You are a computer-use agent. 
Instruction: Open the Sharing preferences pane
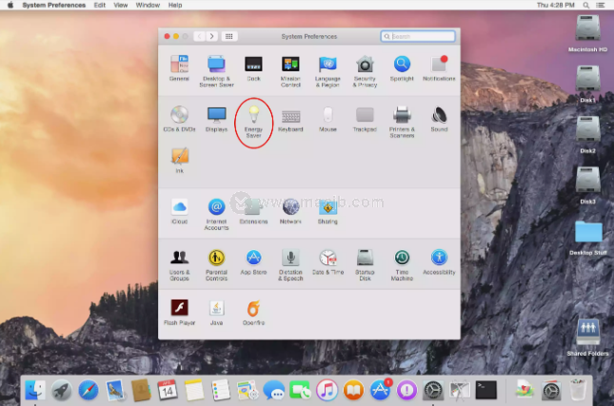coord(327,211)
